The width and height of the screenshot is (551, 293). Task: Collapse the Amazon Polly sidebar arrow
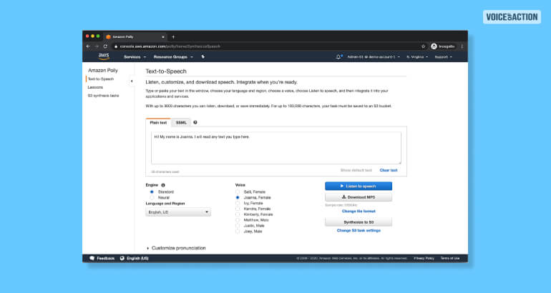132,81
